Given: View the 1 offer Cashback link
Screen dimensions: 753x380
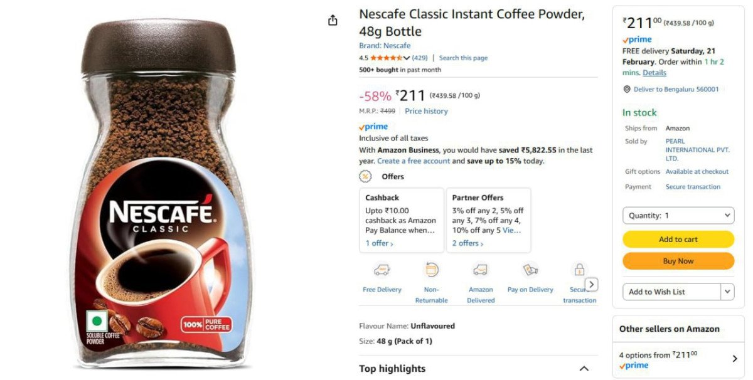Looking at the screenshot, I should [379, 243].
